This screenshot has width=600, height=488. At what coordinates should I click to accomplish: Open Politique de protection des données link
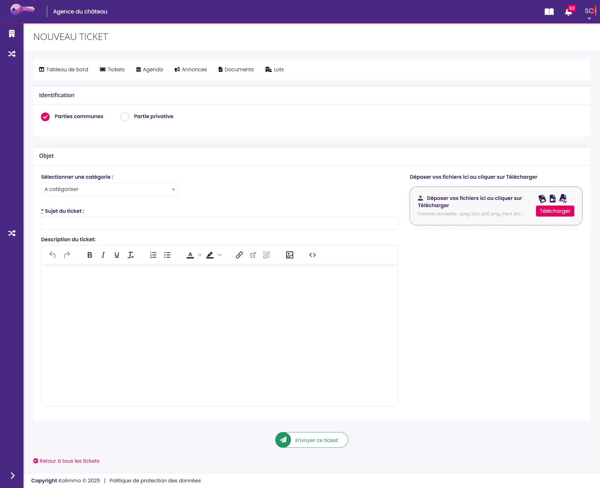click(155, 481)
